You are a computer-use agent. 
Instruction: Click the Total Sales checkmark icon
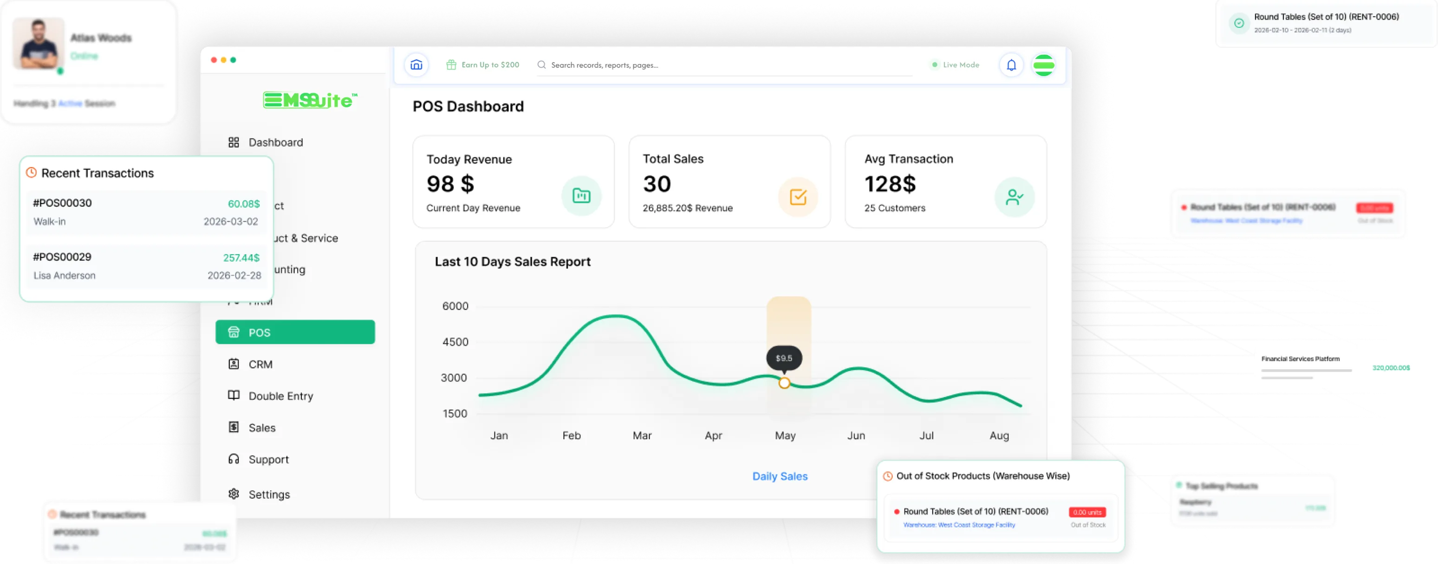pyautogui.click(x=798, y=196)
